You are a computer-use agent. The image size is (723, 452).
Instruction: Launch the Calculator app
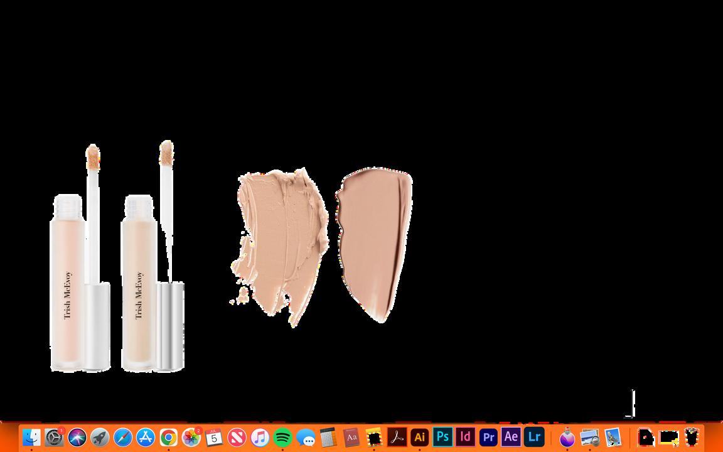328,437
